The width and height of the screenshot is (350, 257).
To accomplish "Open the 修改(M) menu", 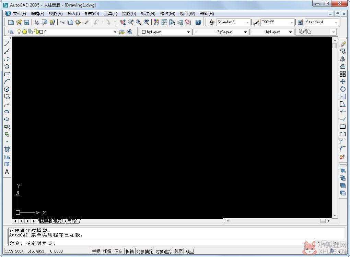I will [168, 14].
